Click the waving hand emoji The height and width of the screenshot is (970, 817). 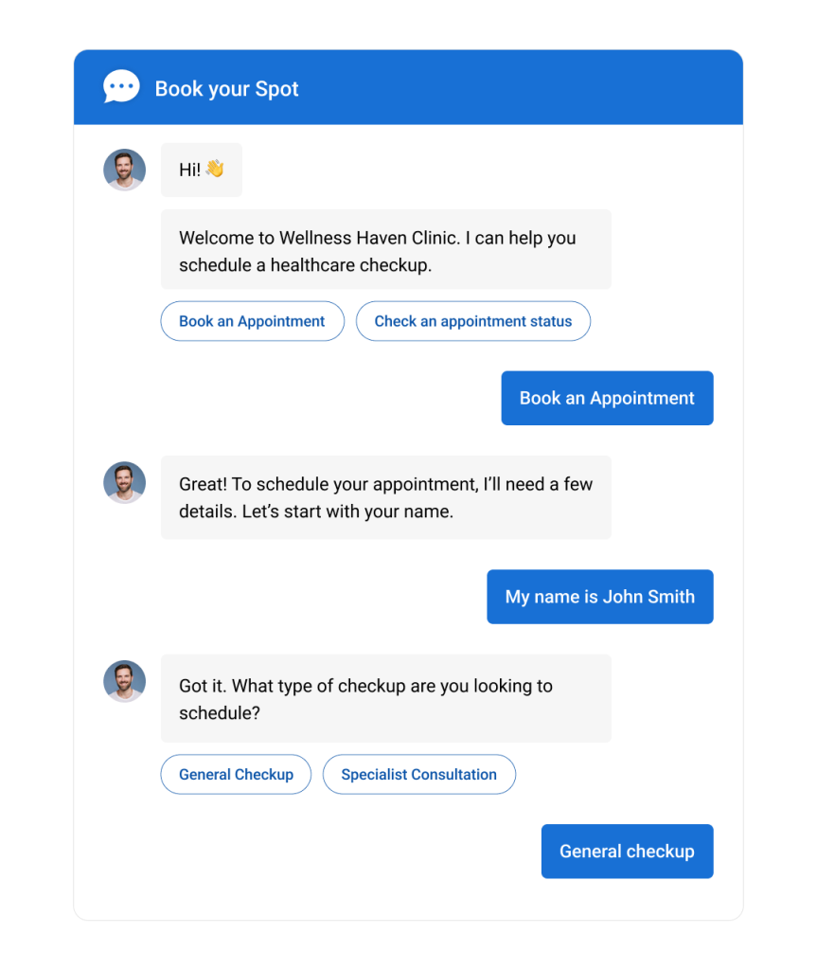[215, 170]
